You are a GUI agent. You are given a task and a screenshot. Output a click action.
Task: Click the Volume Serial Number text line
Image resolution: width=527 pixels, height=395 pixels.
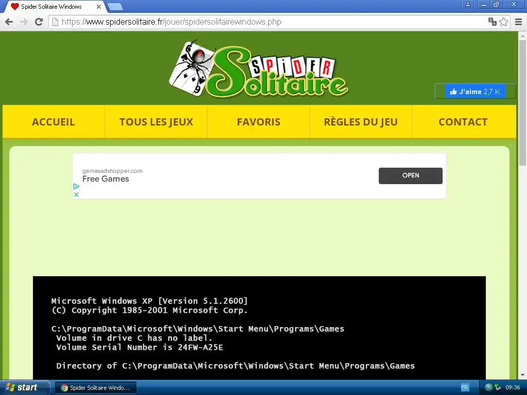click(139, 347)
